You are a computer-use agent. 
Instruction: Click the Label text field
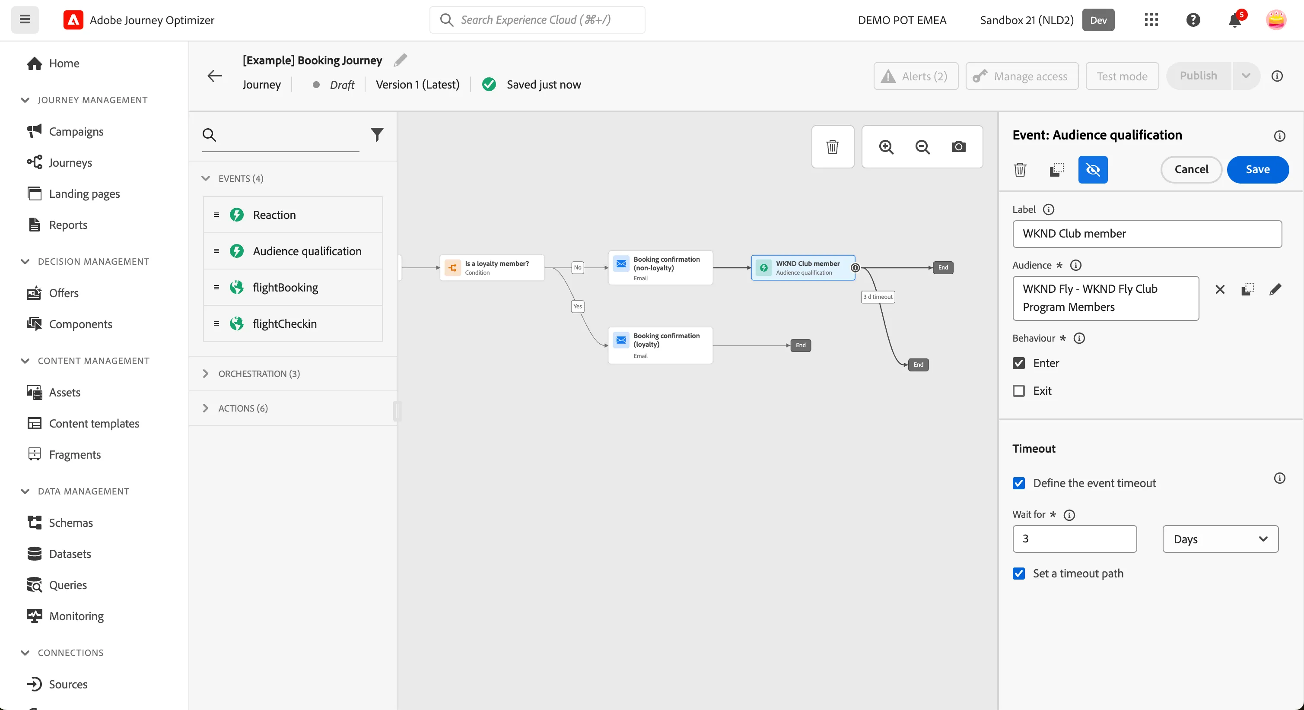[1147, 234]
